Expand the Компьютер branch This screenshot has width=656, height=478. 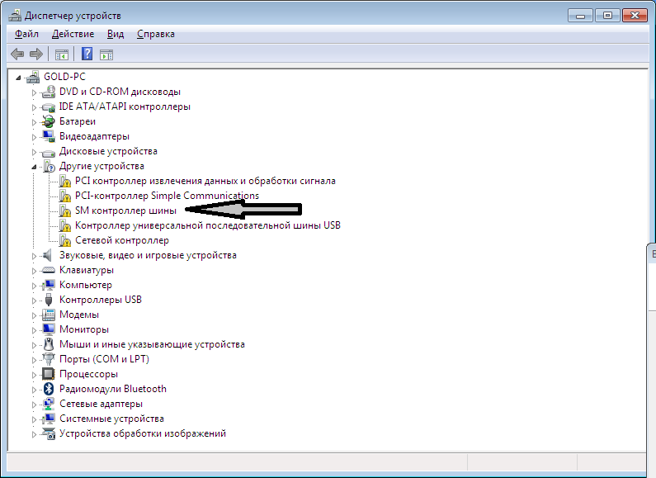point(35,286)
